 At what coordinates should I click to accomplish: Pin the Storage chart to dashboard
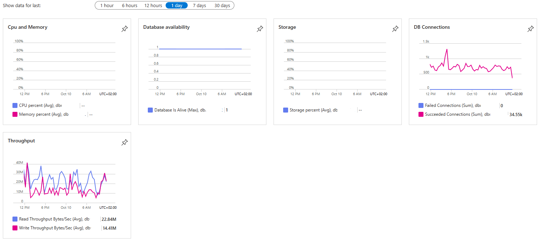(x=395, y=29)
